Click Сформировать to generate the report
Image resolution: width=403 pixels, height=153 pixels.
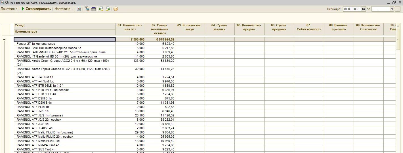pyautogui.click(x=36, y=9)
